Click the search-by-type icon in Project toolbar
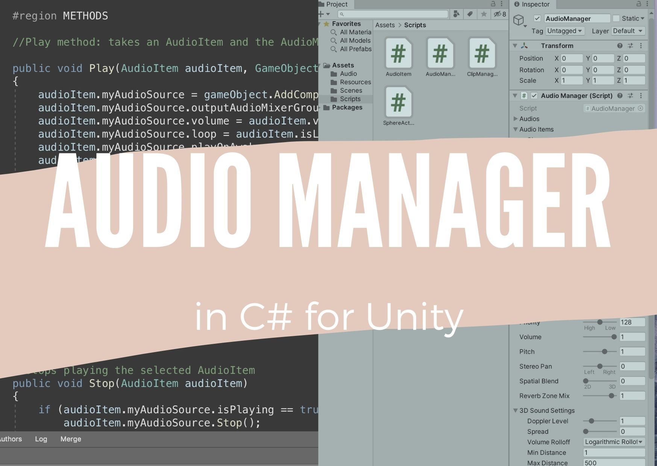This screenshot has height=466, width=657. pos(456,14)
